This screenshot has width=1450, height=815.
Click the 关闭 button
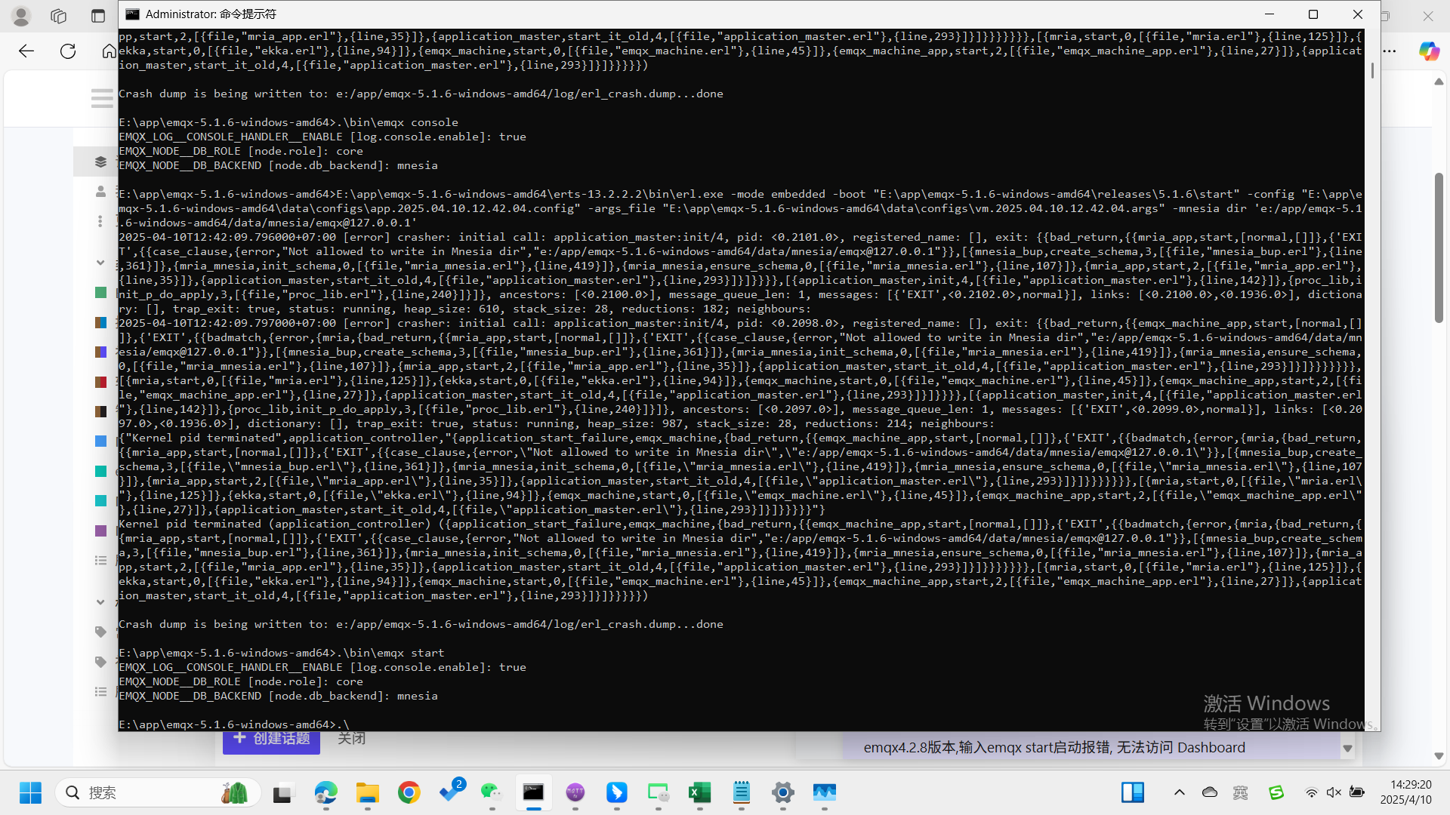(352, 739)
